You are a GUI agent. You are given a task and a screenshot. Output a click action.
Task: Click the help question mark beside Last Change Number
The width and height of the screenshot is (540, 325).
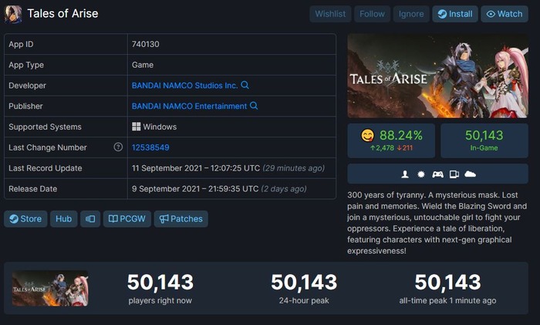click(118, 147)
